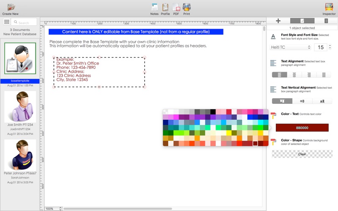This screenshot has width=338, height=211.
Task: Open the Profile clipboard icon
Action: point(165,7)
